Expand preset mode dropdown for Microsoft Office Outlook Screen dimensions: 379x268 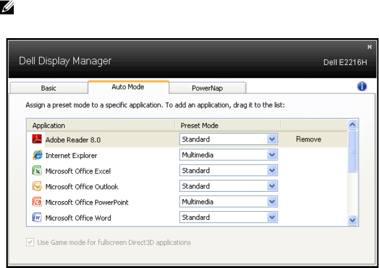228,186
